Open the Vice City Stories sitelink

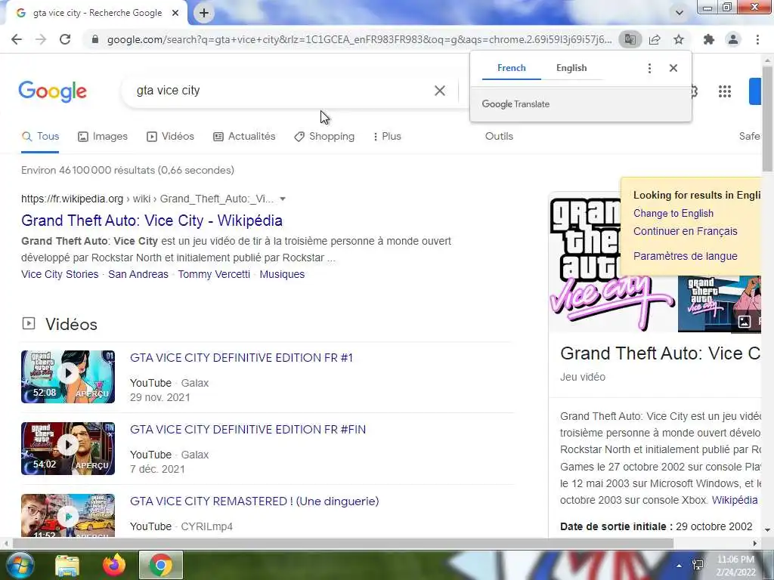[60, 274]
